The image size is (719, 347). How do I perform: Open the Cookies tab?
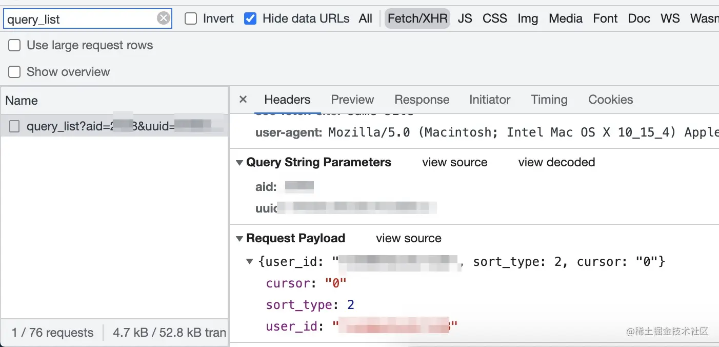[x=611, y=100]
